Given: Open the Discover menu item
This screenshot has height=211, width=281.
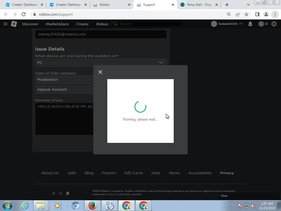Looking at the screenshot, I should (x=30, y=24).
